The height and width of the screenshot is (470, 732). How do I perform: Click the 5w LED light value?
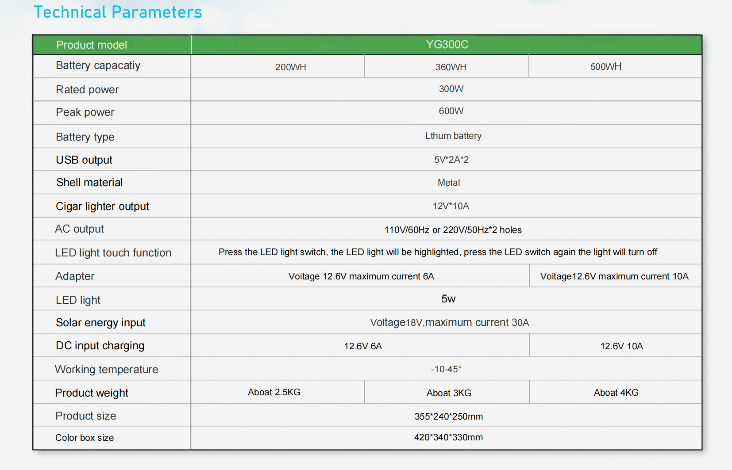448,299
